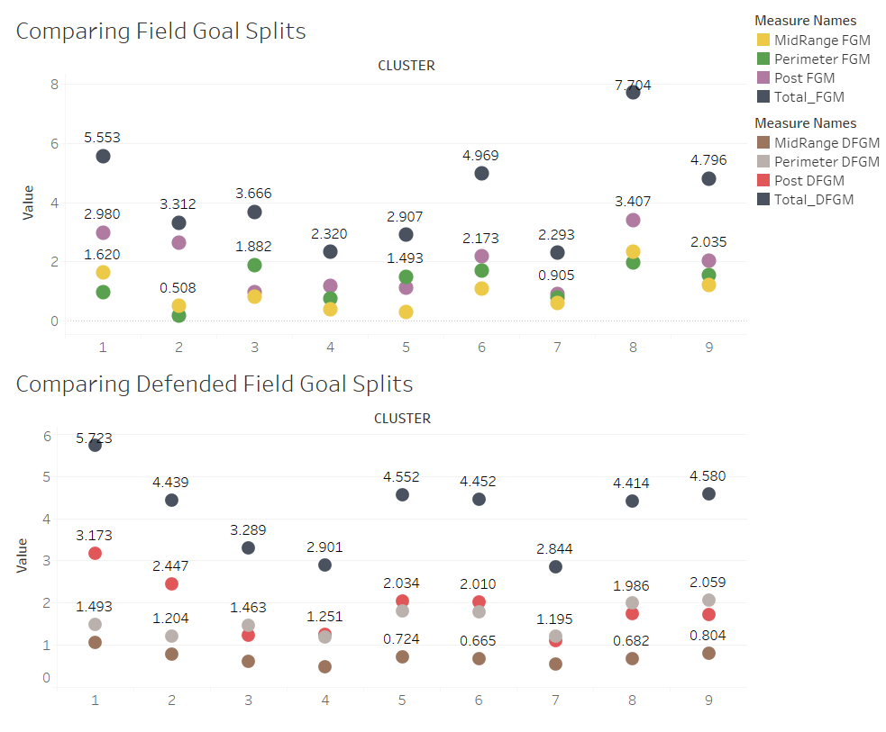Click the Post DFGM red legend swatch
This screenshot has height=732, width=886.
pos(763,181)
